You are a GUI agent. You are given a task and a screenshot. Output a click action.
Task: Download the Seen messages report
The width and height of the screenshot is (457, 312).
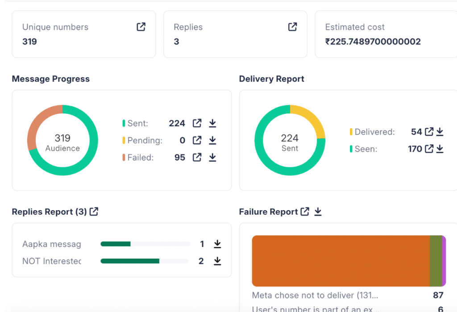tap(440, 149)
